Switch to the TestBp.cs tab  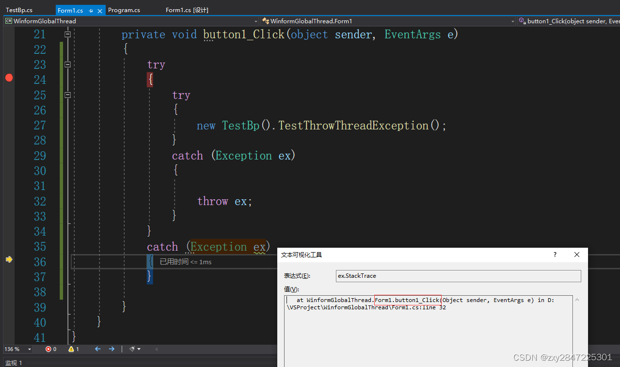click(19, 10)
